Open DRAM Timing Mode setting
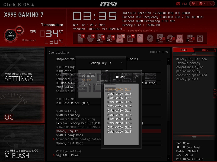This screenshot has height=162, width=217. pyautogui.click(x=69, y=135)
